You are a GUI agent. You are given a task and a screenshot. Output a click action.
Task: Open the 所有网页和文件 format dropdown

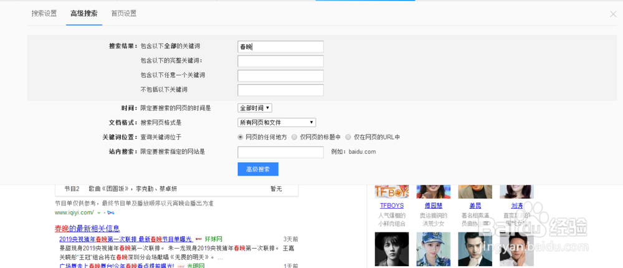[277, 122]
